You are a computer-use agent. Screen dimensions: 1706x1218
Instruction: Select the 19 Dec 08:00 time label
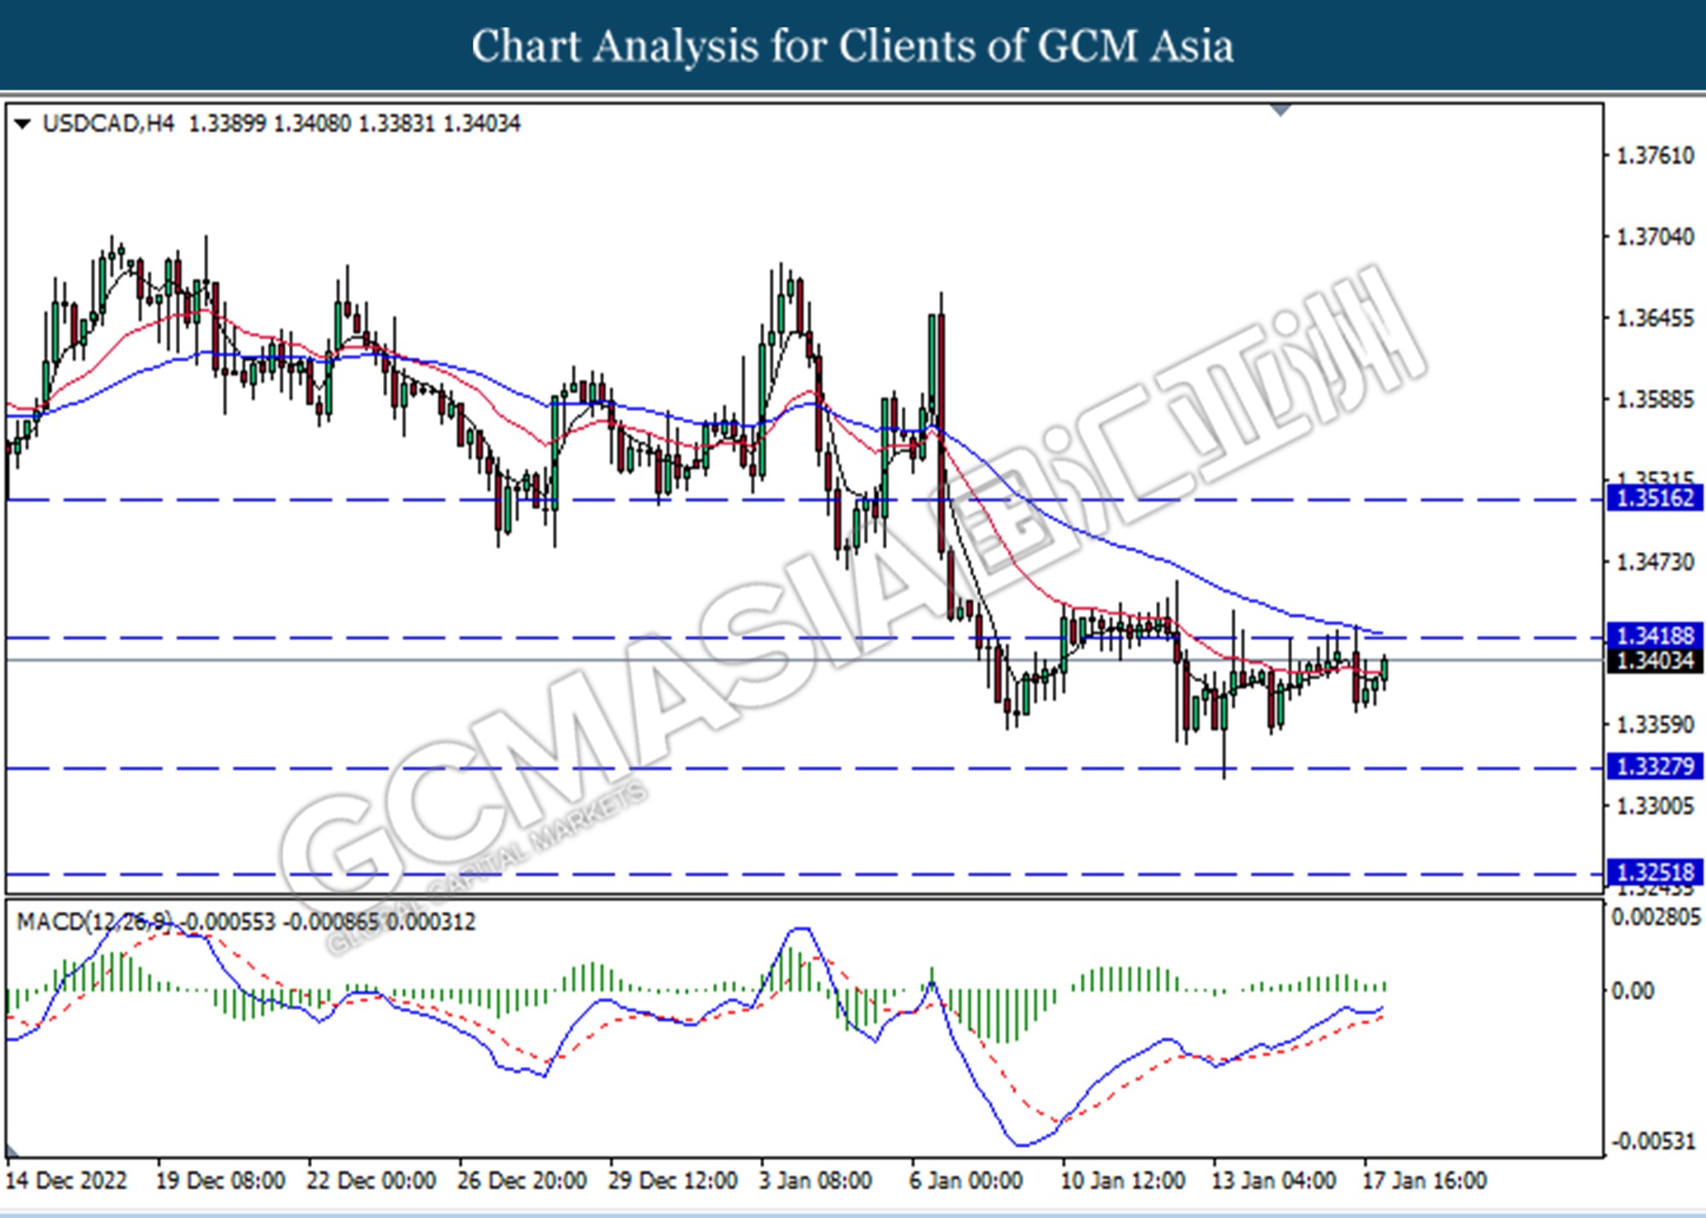point(220,1180)
